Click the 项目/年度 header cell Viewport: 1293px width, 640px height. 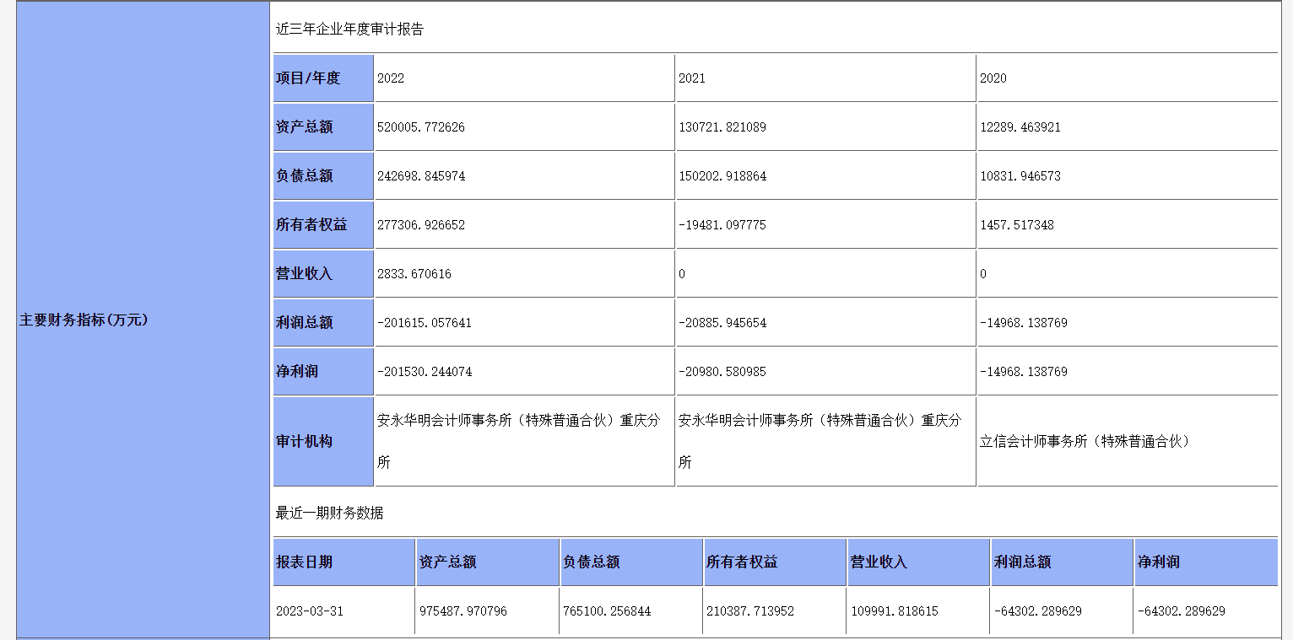308,78
